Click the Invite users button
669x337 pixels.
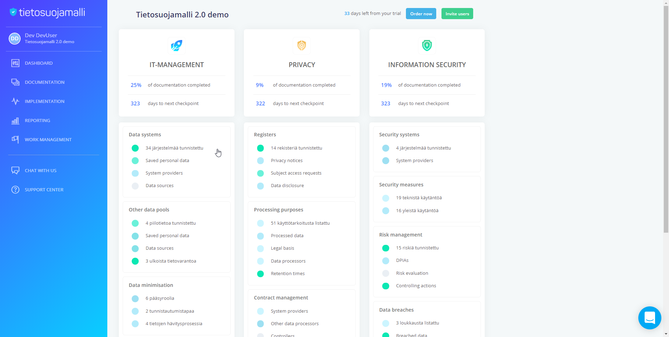point(457,14)
